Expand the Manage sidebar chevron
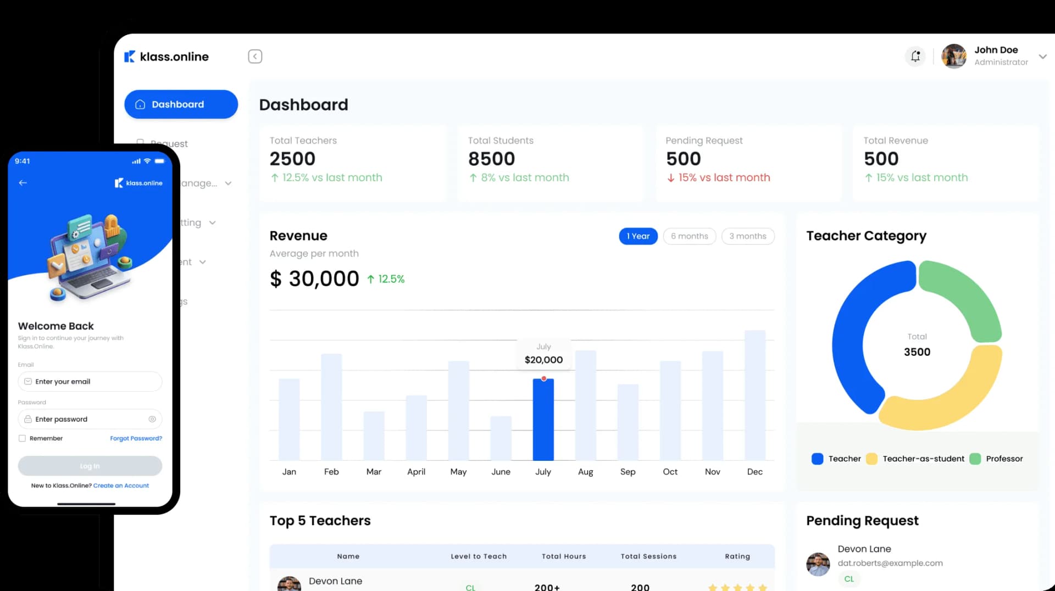 click(228, 183)
